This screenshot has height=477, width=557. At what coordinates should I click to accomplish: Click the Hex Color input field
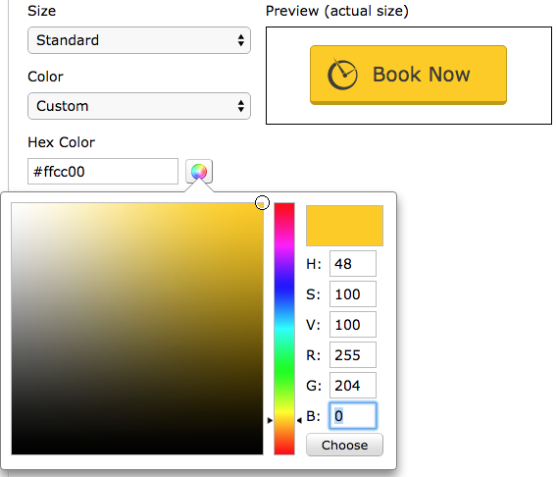(103, 172)
